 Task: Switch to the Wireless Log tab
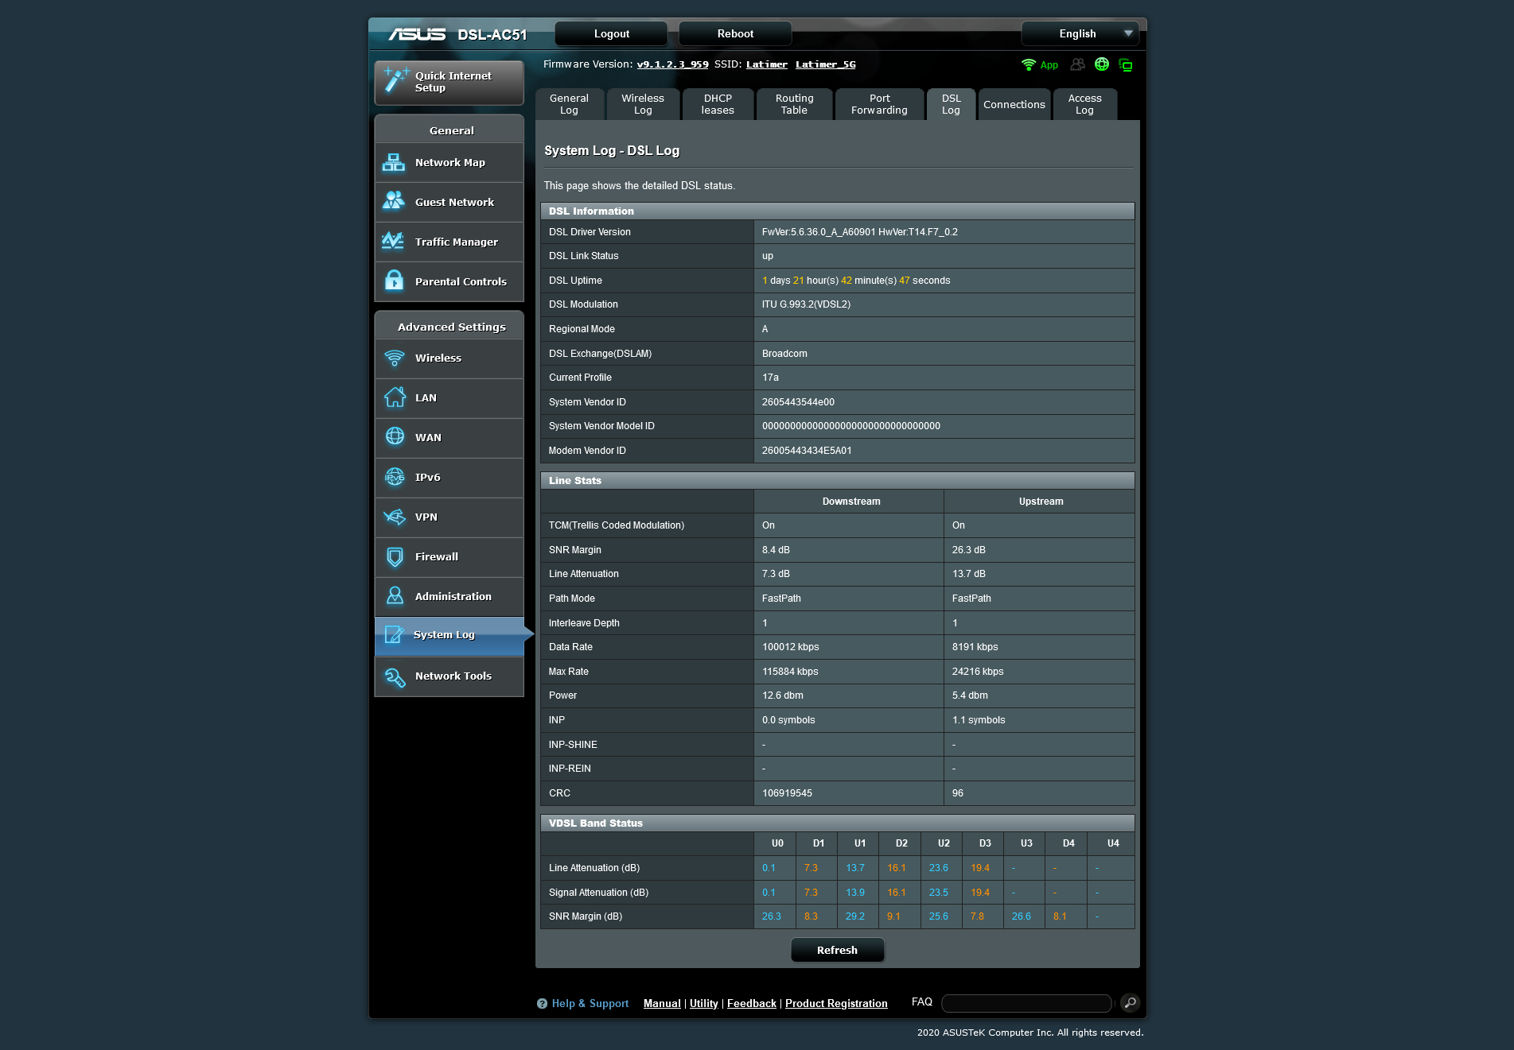(x=642, y=104)
